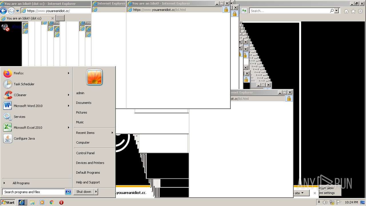Launch Chrome from the taskbar
Image resolution: width=366 pixels, height=206 pixels.
[x=52, y=202]
